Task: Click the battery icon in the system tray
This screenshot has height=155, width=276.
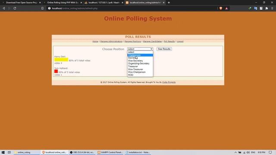Action: click(x=240, y=152)
